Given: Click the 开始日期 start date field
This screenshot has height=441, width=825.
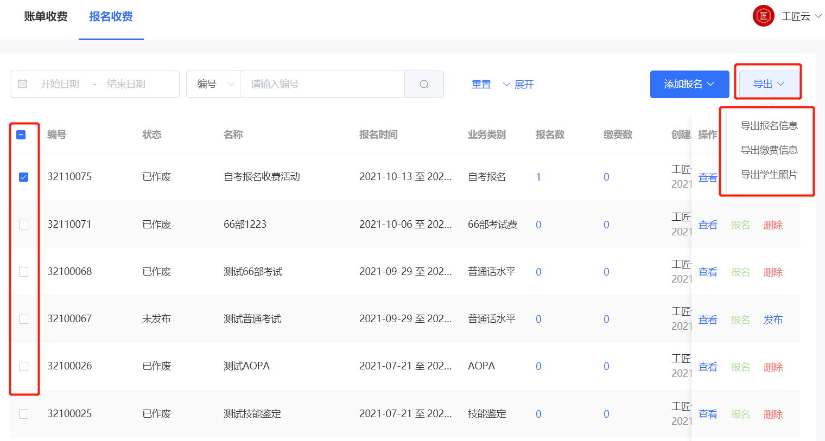Looking at the screenshot, I should pos(60,84).
